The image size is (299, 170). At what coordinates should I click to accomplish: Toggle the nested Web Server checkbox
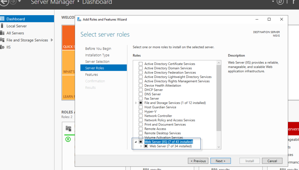click(146, 146)
